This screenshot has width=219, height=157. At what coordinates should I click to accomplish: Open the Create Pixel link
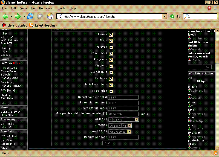point(8,144)
